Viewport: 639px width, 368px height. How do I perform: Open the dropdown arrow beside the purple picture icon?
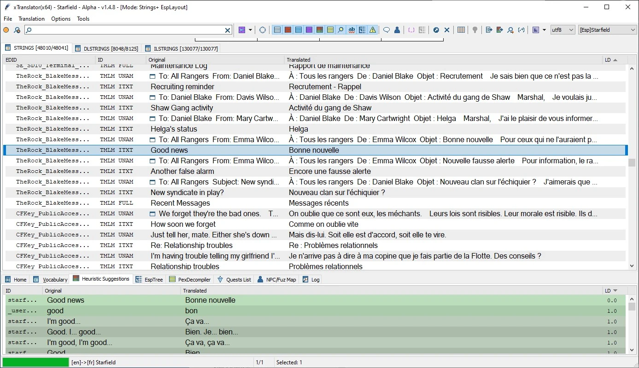544,30
